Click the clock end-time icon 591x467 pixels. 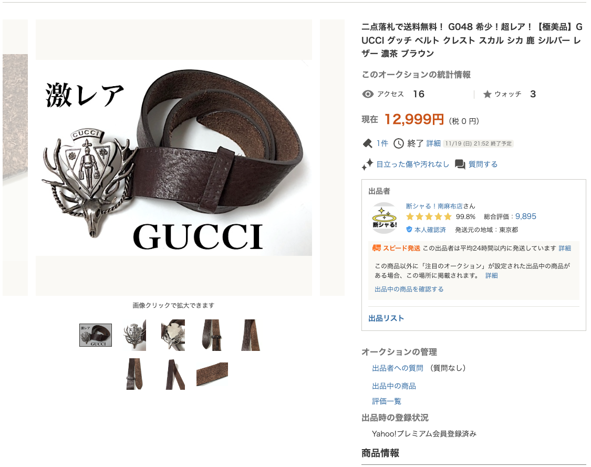(398, 143)
